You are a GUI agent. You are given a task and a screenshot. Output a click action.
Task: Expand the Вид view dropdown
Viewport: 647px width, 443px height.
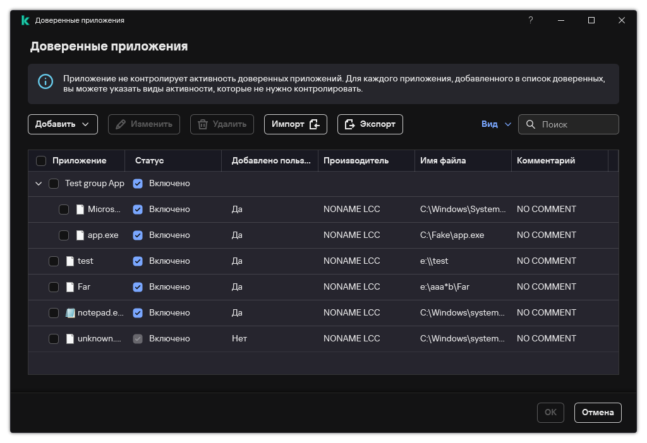(x=496, y=124)
